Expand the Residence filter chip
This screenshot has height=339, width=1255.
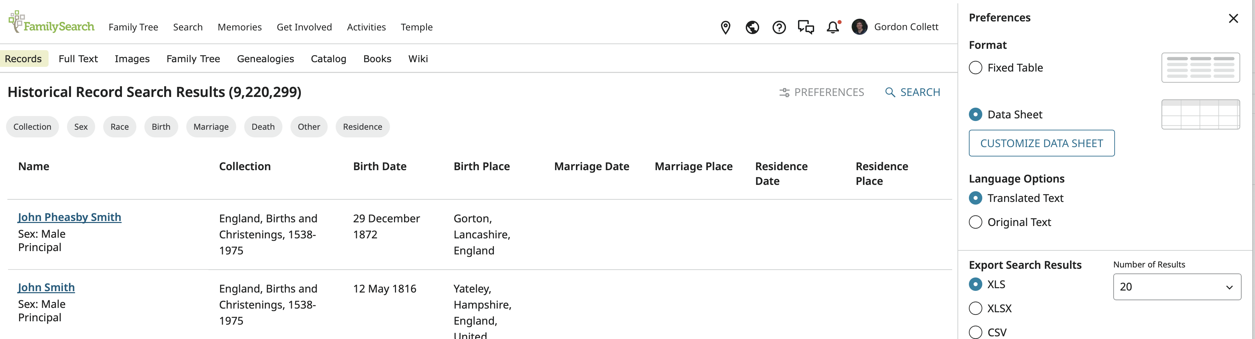click(362, 127)
